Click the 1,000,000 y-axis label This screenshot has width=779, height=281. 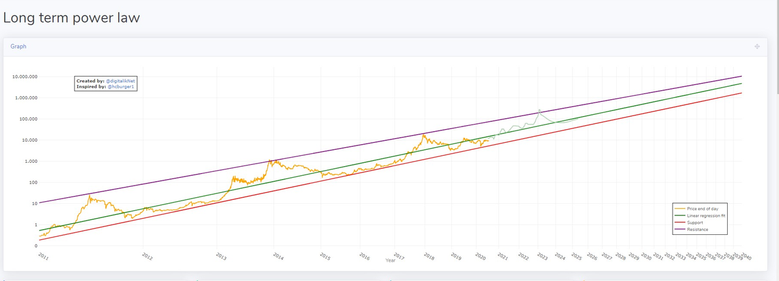point(26,98)
